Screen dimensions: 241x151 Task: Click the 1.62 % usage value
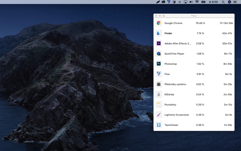coord(200,64)
